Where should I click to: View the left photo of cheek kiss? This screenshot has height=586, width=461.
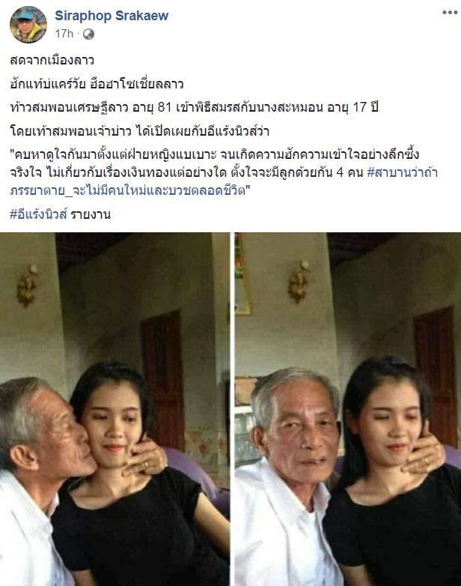115,409
